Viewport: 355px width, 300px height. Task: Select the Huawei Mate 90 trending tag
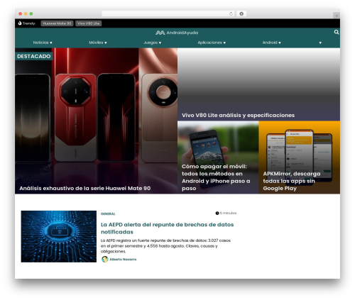[57, 23]
